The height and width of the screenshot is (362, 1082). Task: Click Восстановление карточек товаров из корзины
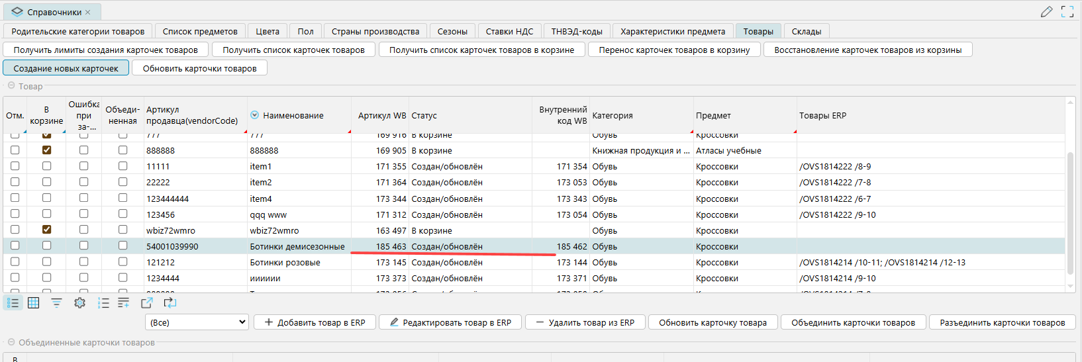[867, 50]
